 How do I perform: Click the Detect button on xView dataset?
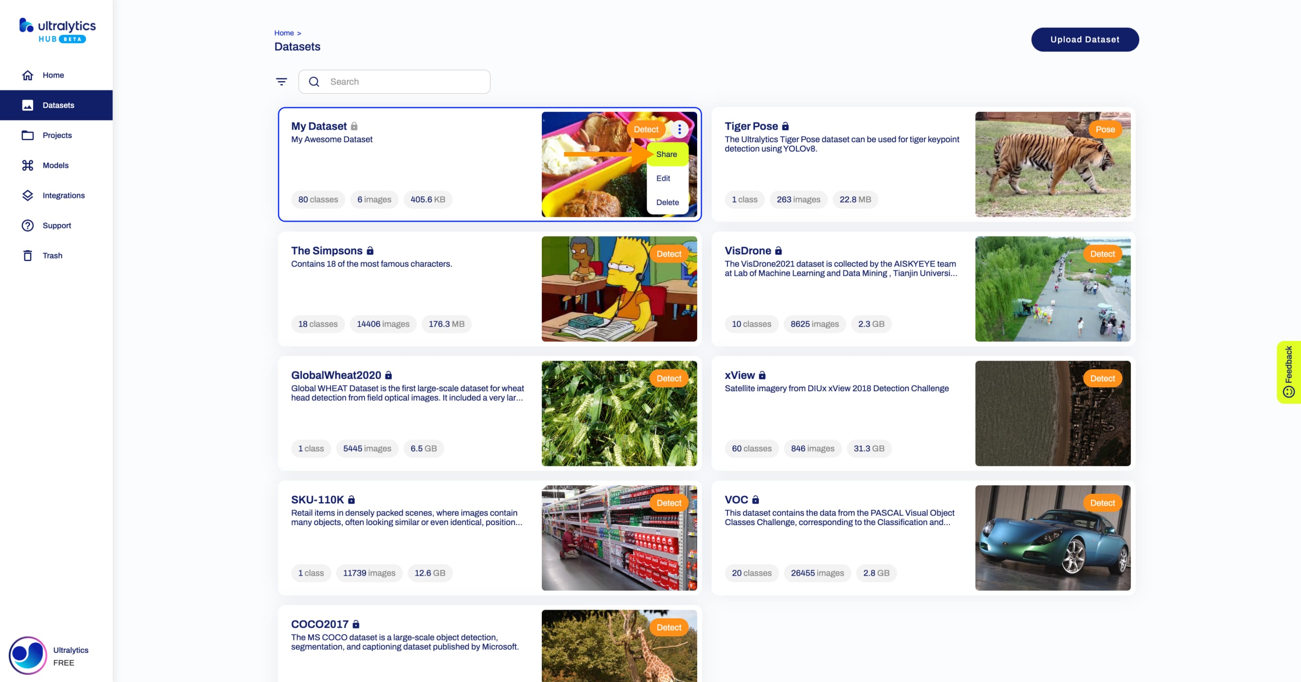[x=1102, y=378]
